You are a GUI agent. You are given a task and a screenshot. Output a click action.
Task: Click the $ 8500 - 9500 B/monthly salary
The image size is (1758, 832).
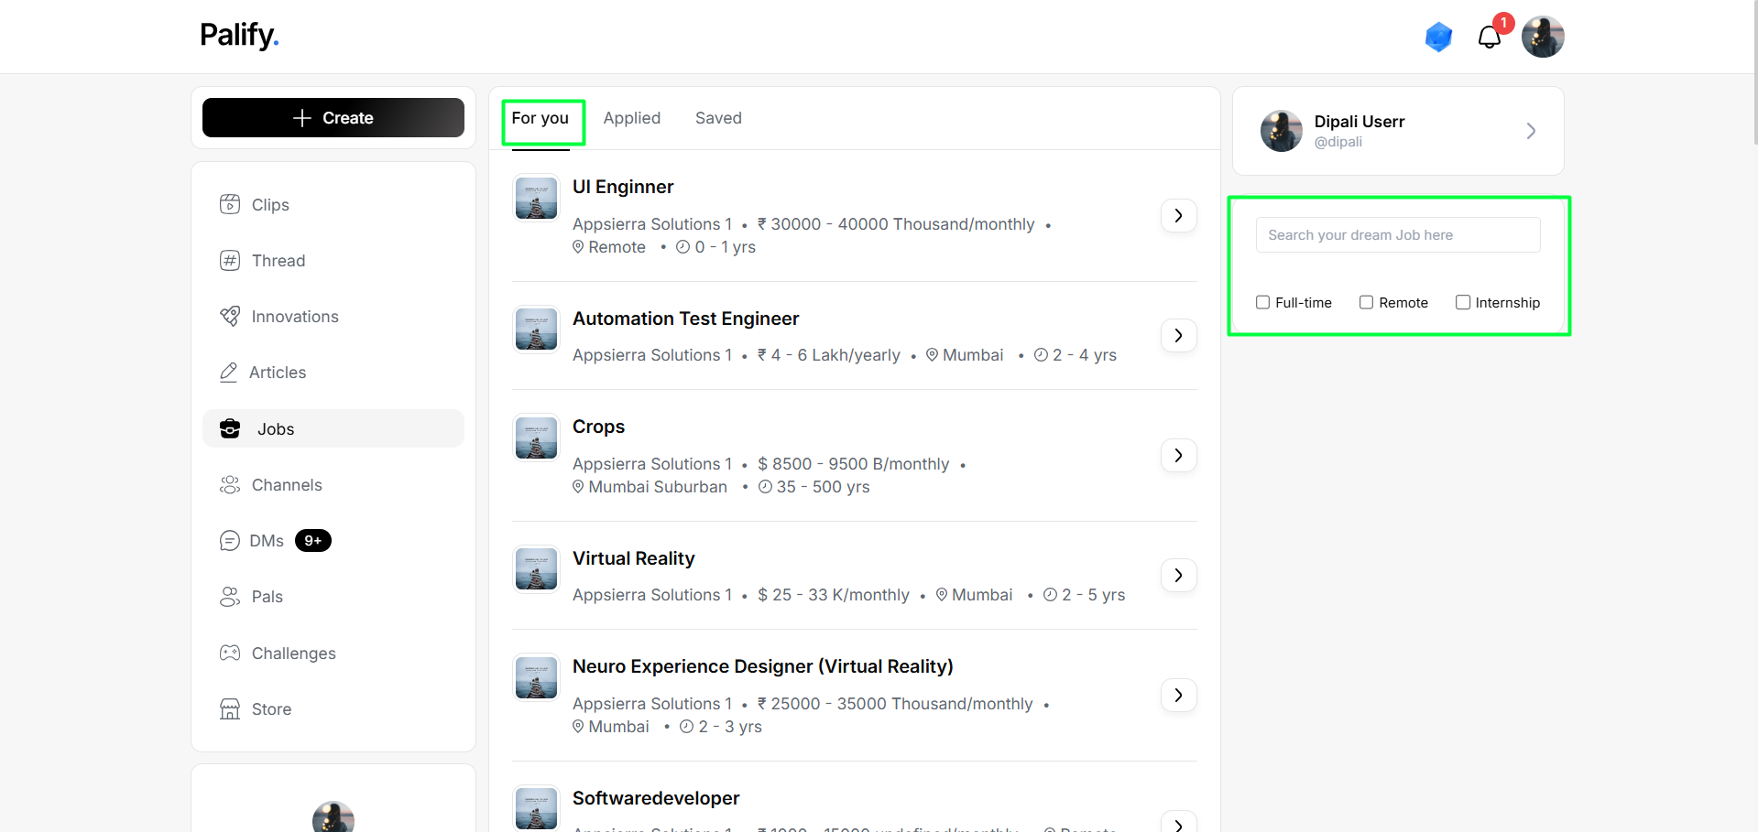pyautogui.click(x=854, y=464)
